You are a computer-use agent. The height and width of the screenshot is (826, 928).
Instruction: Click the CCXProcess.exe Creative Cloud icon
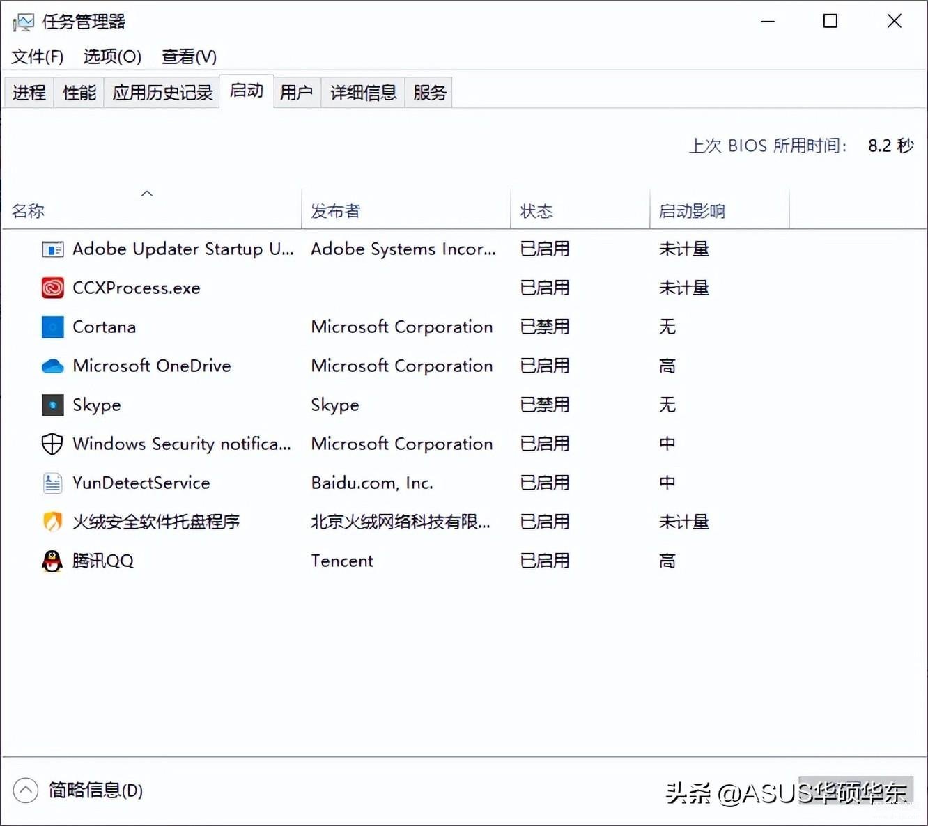point(53,288)
